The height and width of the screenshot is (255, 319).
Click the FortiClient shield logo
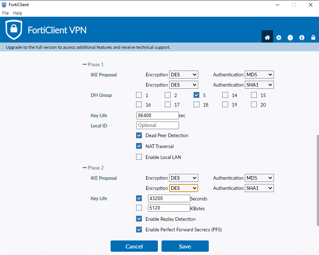pyautogui.click(x=14, y=30)
